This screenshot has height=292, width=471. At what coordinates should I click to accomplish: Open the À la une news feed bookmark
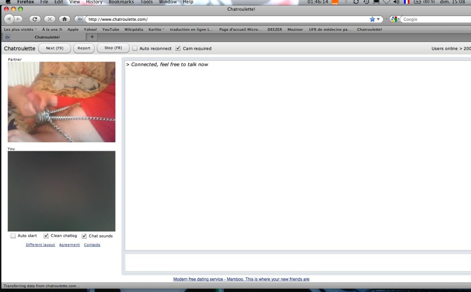tap(52, 29)
